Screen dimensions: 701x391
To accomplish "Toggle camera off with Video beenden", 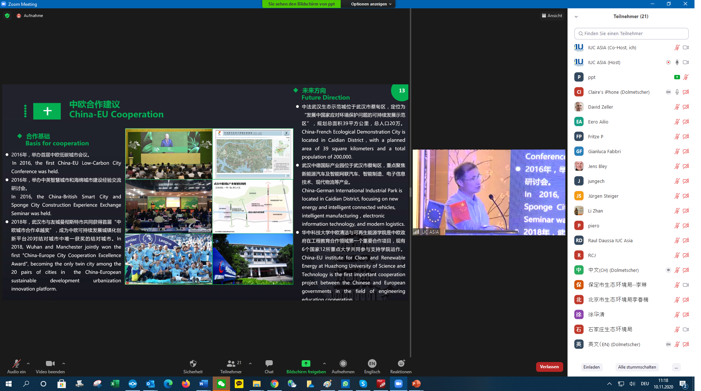I will [50, 363].
